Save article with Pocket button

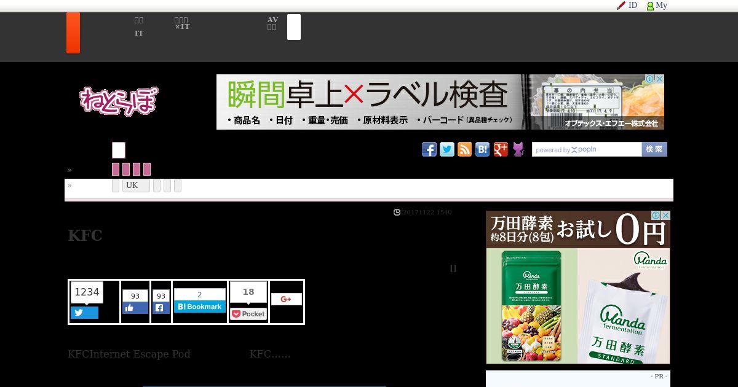[248, 314]
